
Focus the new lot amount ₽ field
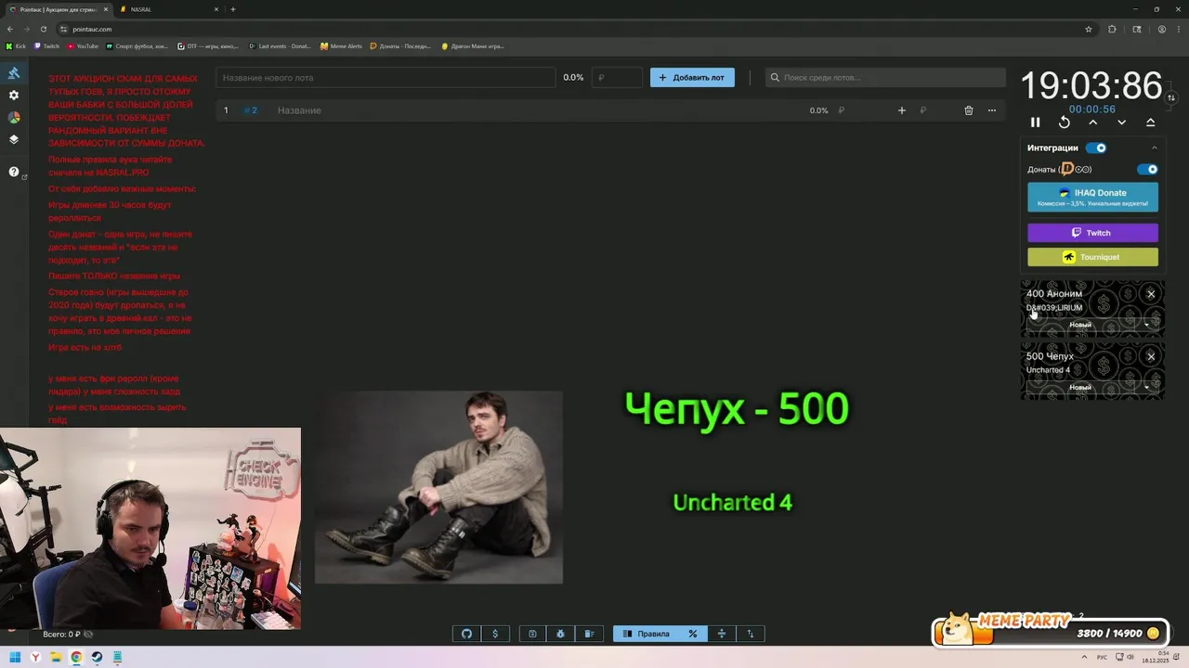pyautogui.click(x=617, y=78)
